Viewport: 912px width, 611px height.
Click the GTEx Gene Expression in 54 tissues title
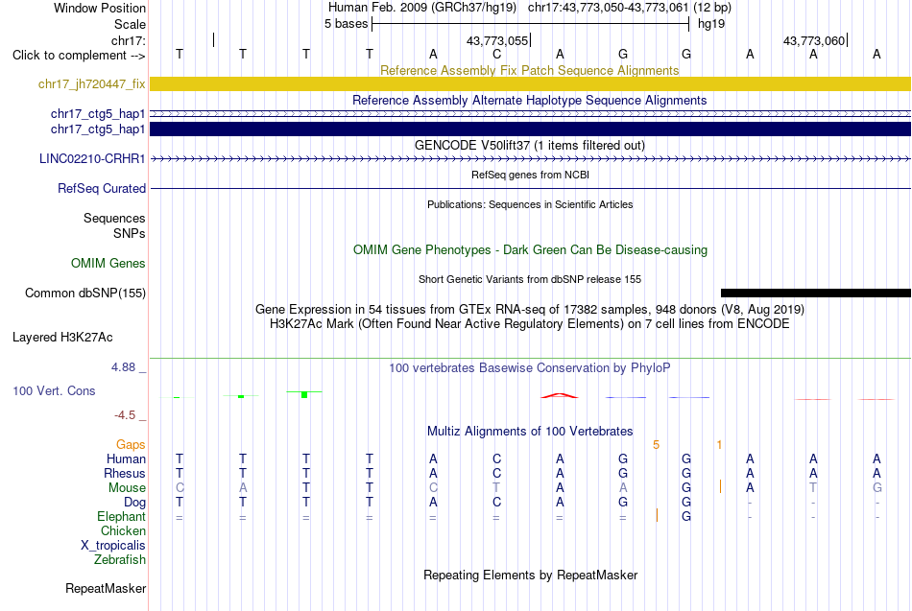(x=529, y=309)
